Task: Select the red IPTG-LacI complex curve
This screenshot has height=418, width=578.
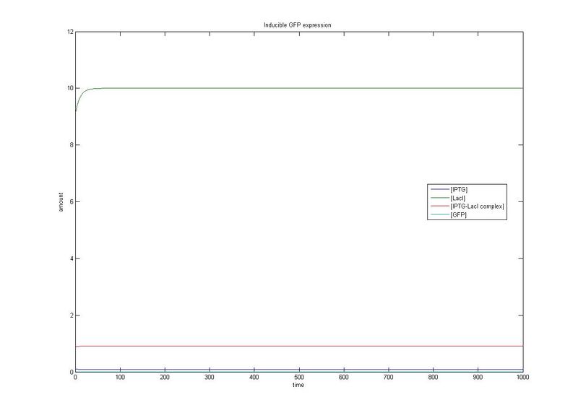Action: pos(289,344)
